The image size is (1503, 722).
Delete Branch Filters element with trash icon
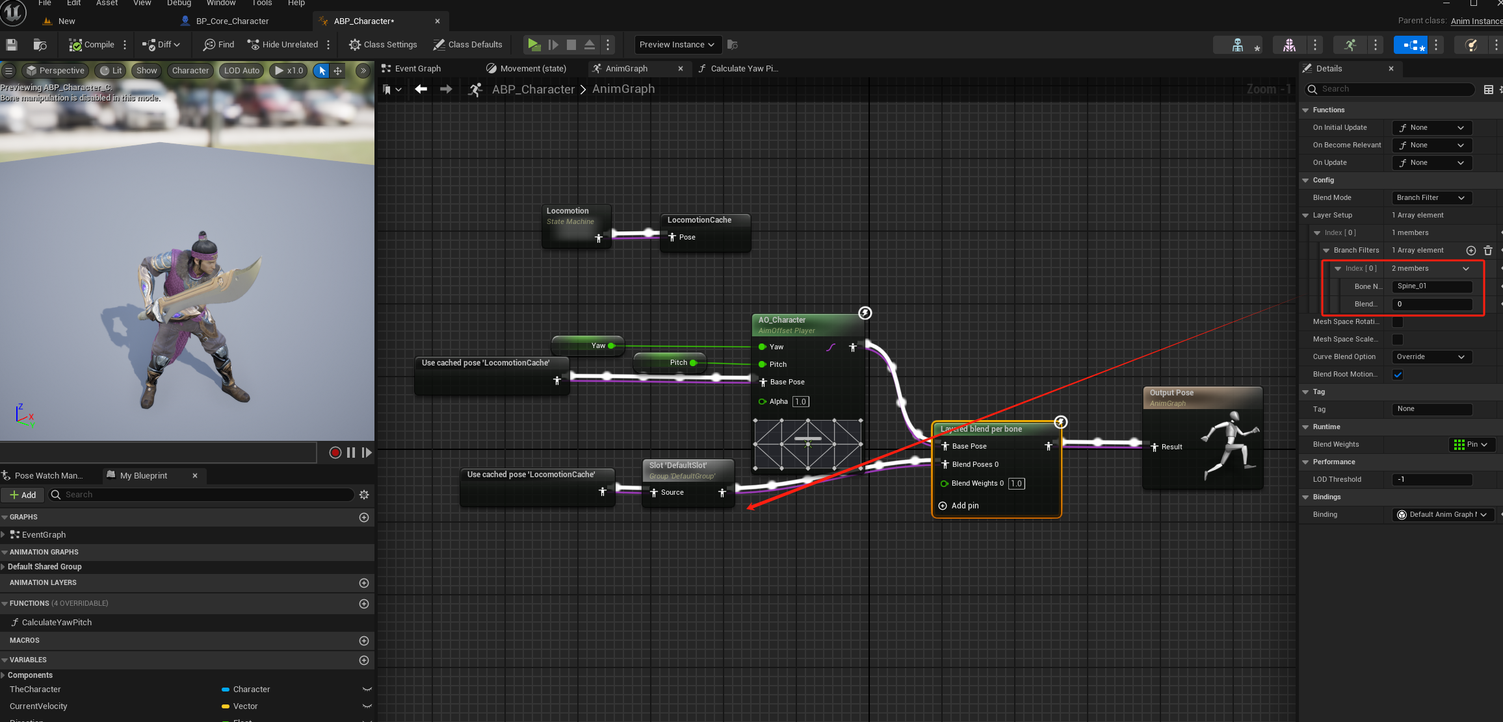(x=1488, y=251)
